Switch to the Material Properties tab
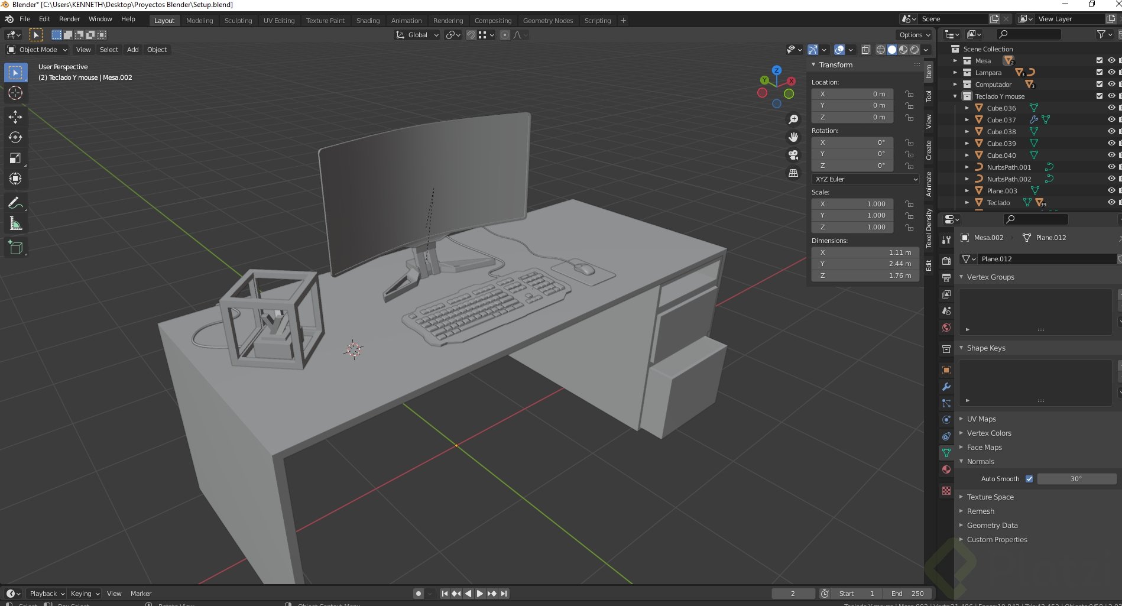This screenshot has height=606, width=1122. tap(946, 469)
